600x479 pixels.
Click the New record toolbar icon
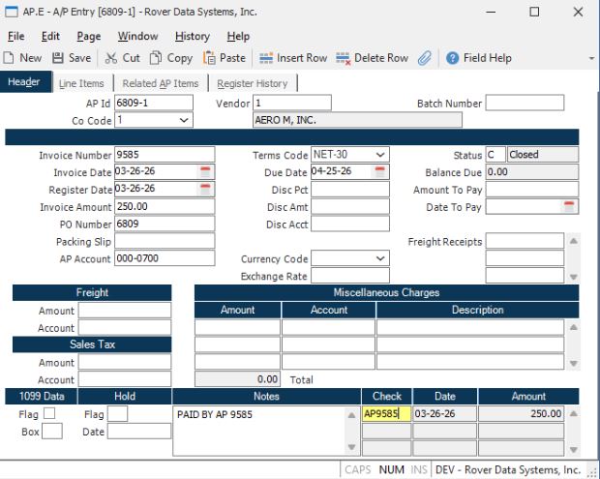coord(11,58)
